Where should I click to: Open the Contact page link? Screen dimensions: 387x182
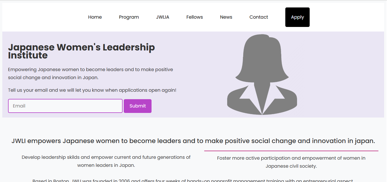(259, 17)
